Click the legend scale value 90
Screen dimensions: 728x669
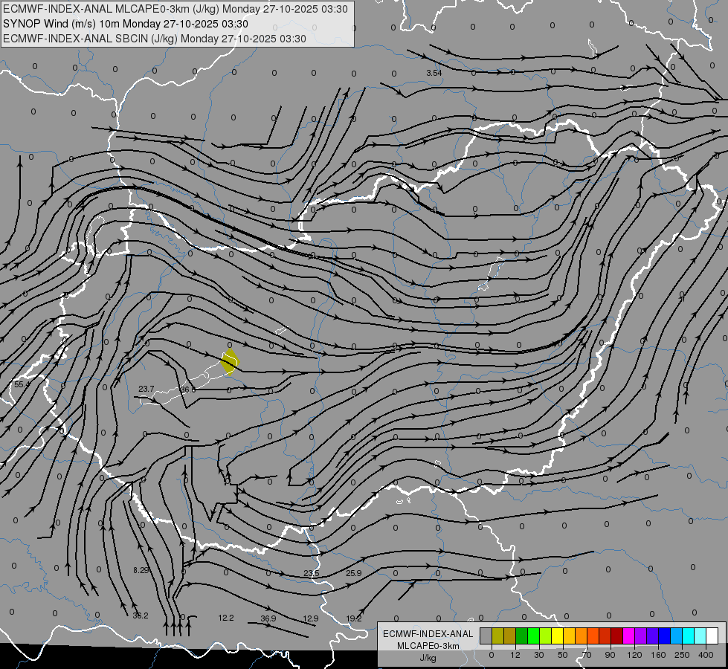click(610, 655)
